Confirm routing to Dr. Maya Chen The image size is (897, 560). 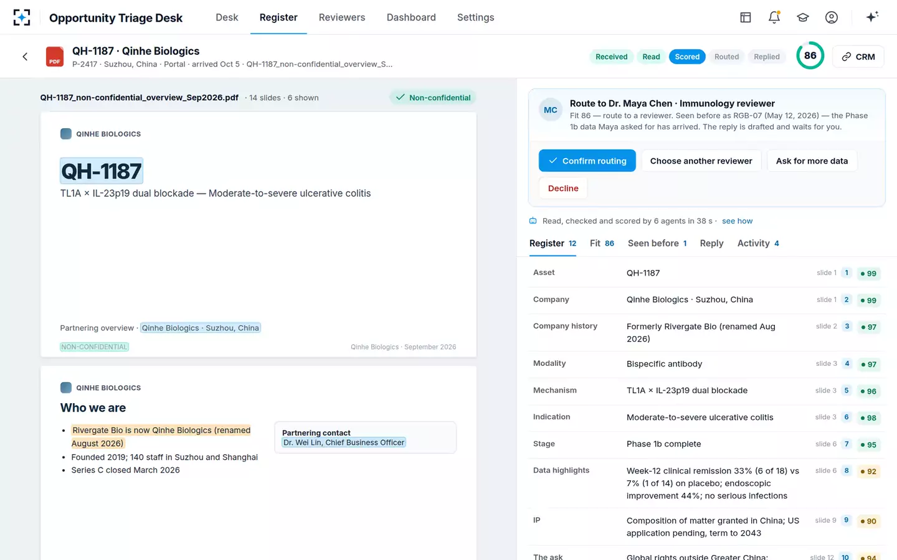(587, 161)
